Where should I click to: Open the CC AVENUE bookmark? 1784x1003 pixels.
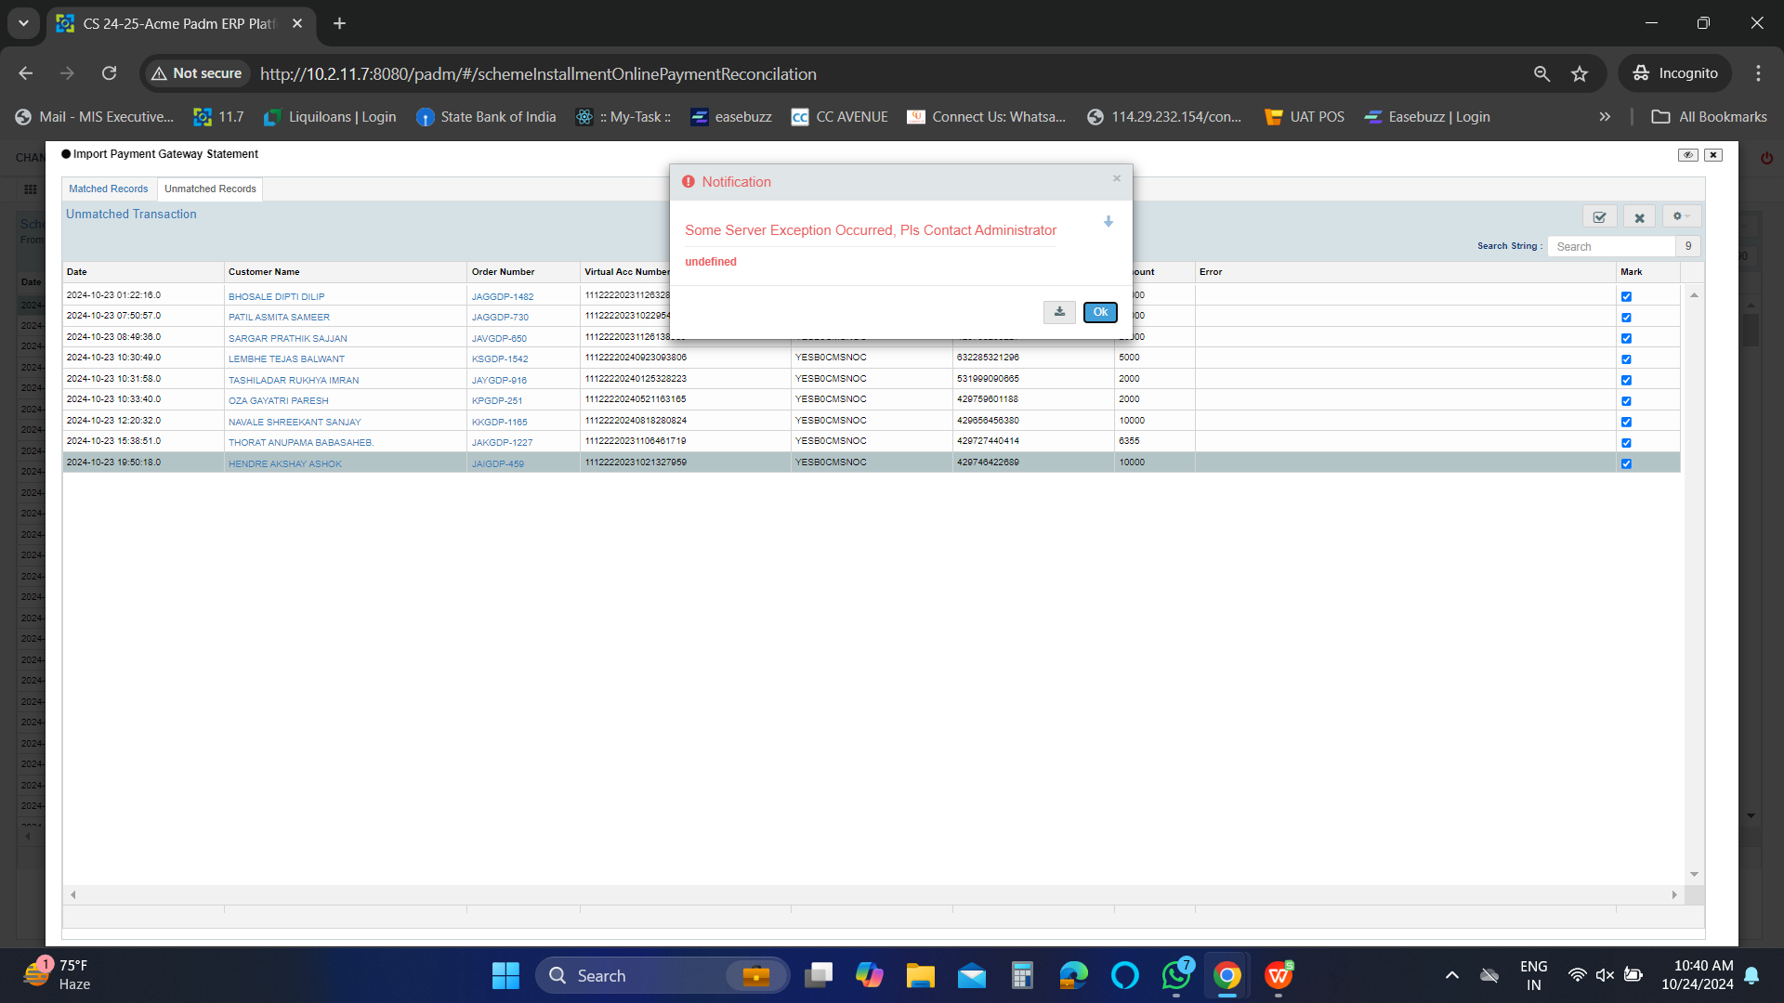(839, 117)
